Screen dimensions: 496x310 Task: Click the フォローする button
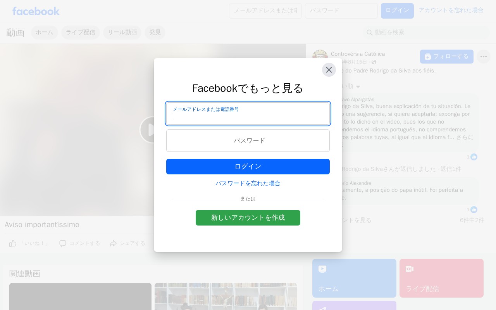(x=447, y=57)
